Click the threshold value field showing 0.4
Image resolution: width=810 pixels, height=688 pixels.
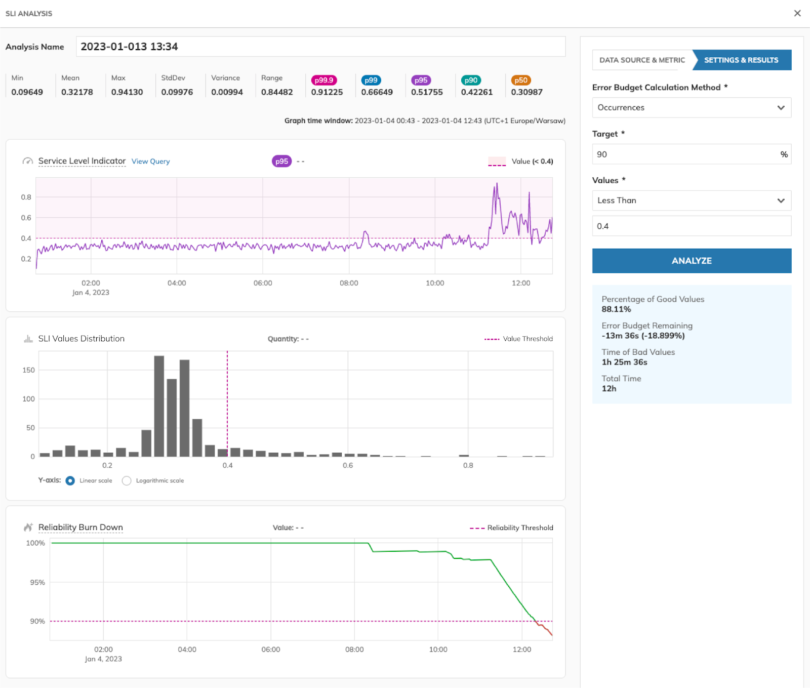click(x=691, y=226)
